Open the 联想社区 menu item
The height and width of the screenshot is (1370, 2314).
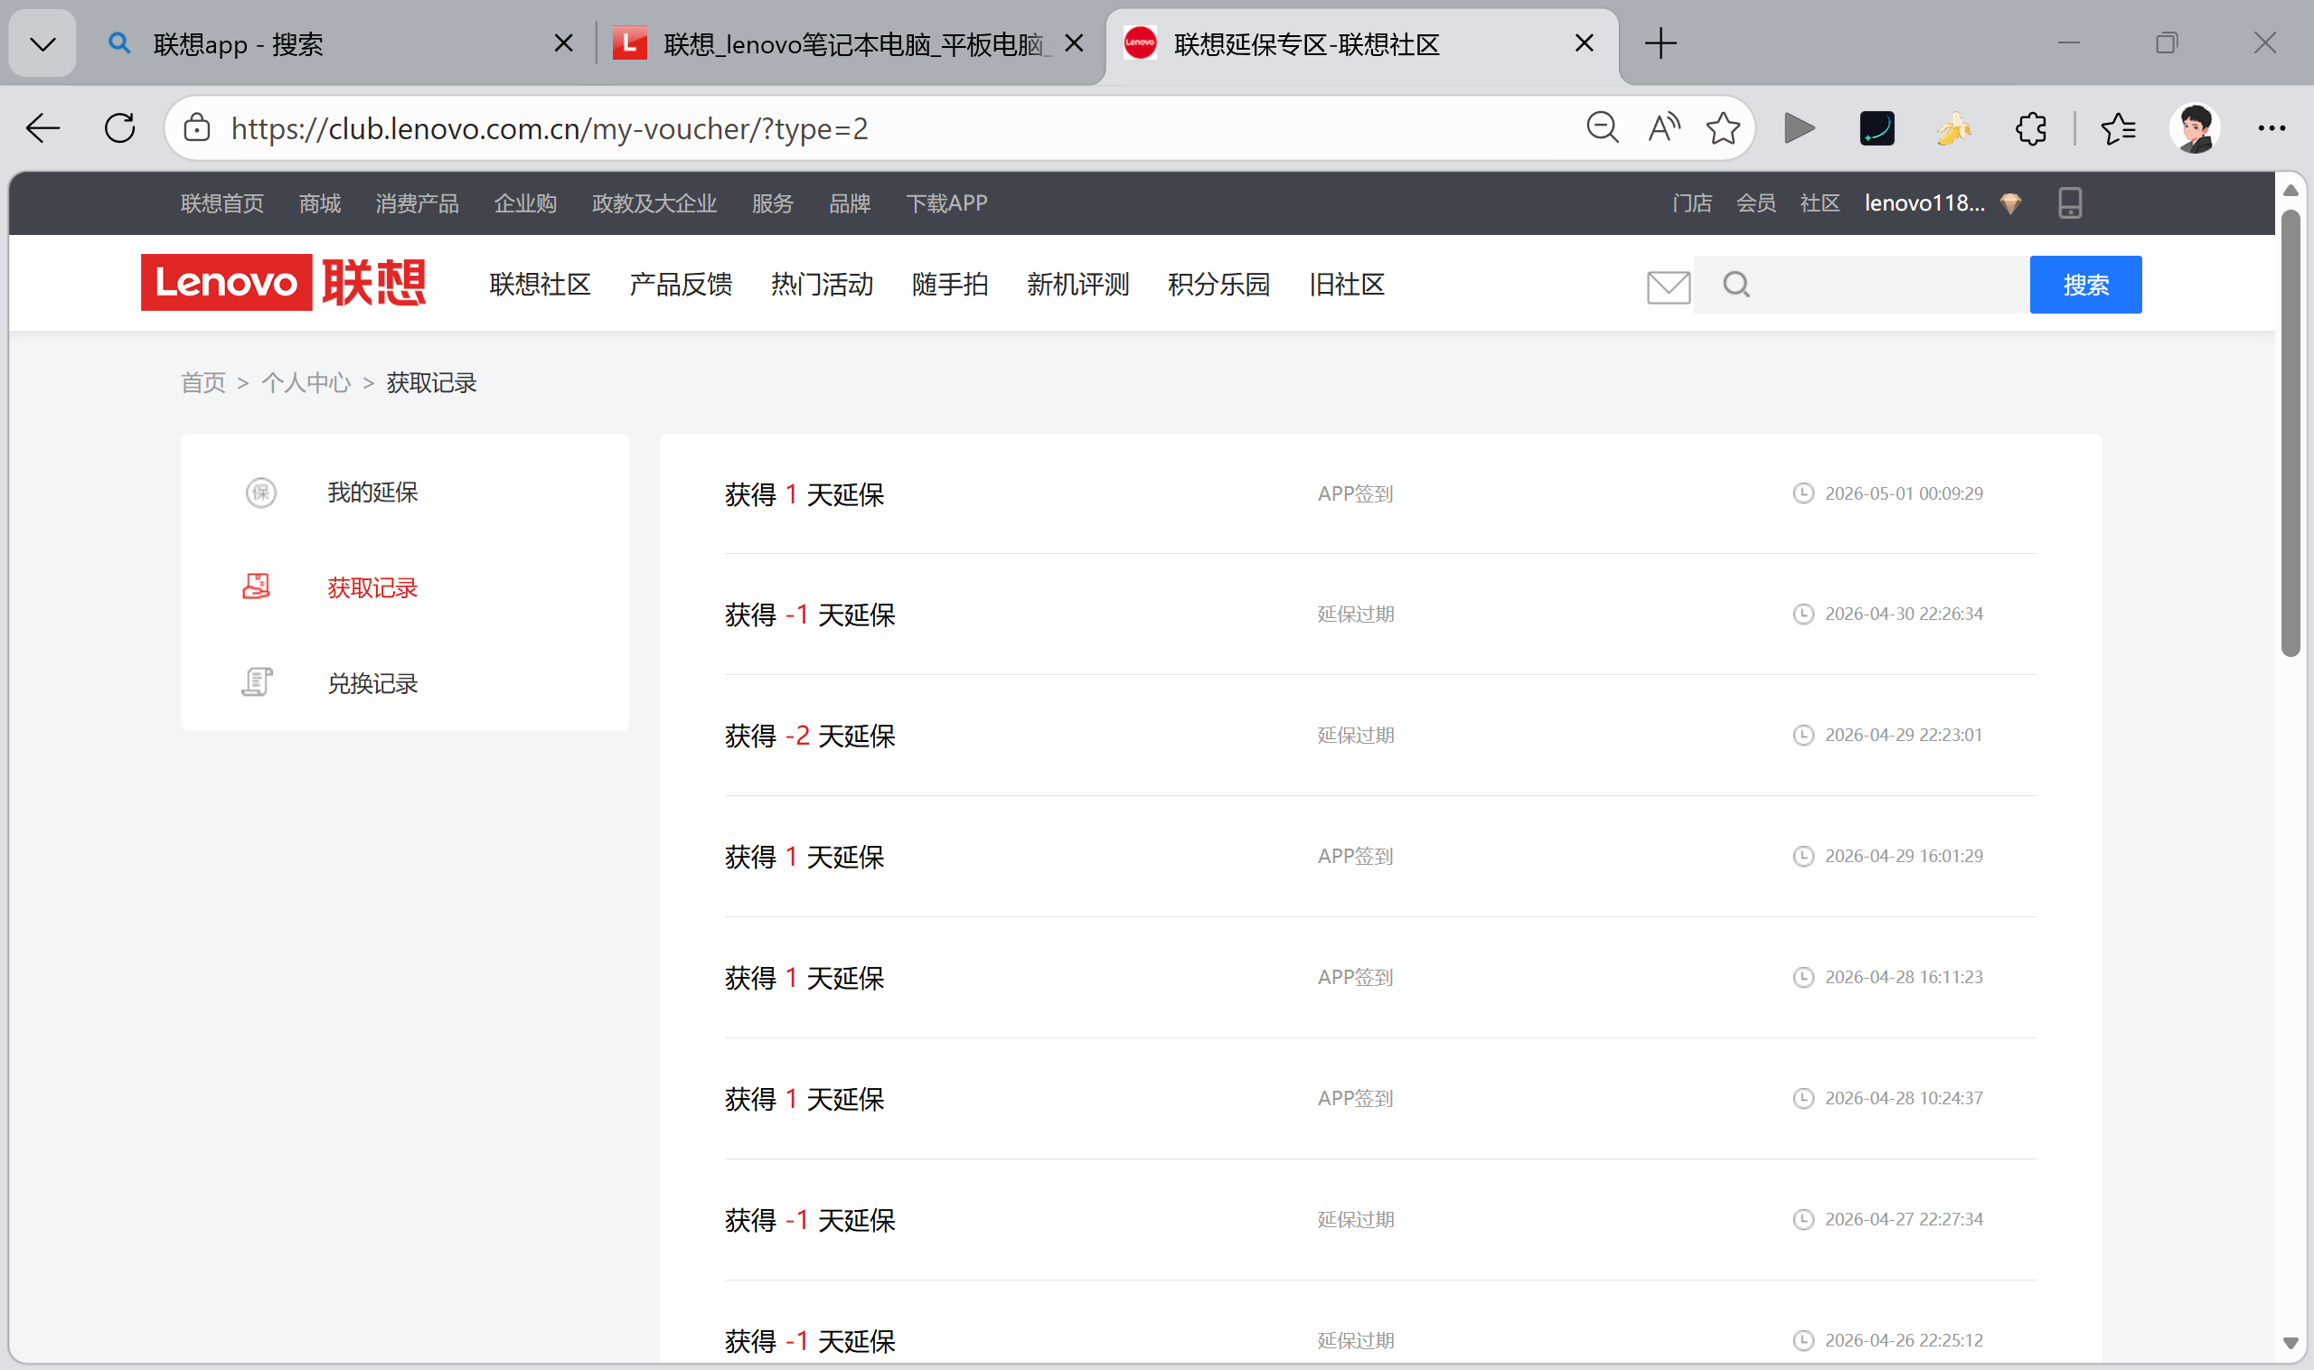pos(541,285)
